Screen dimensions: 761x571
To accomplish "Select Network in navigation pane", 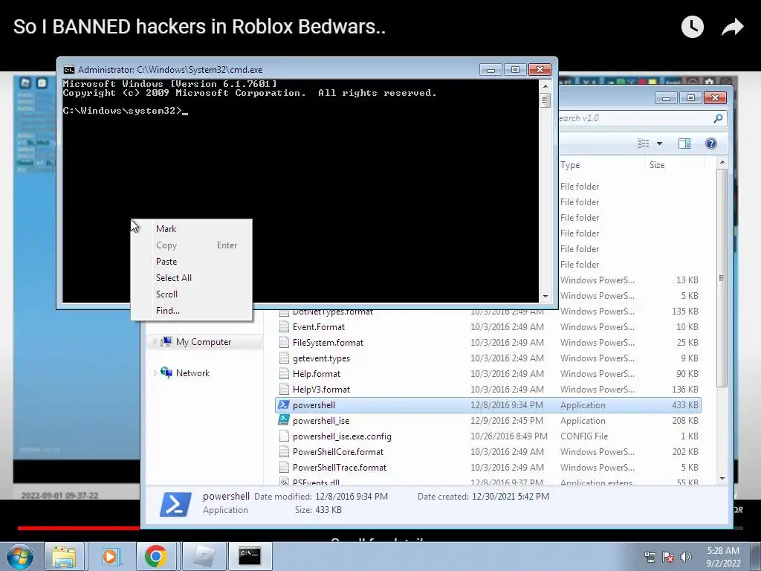I will pos(192,373).
